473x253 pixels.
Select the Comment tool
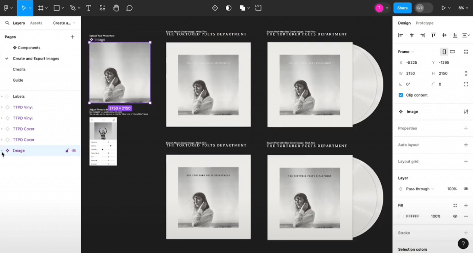[129, 8]
